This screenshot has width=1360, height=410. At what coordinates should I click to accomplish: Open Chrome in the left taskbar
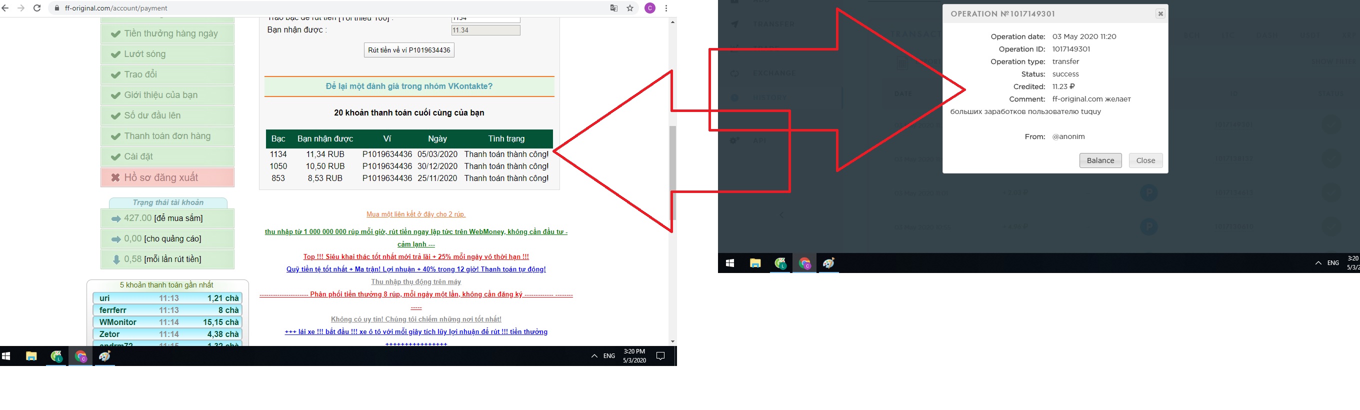pyautogui.click(x=81, y=356)
